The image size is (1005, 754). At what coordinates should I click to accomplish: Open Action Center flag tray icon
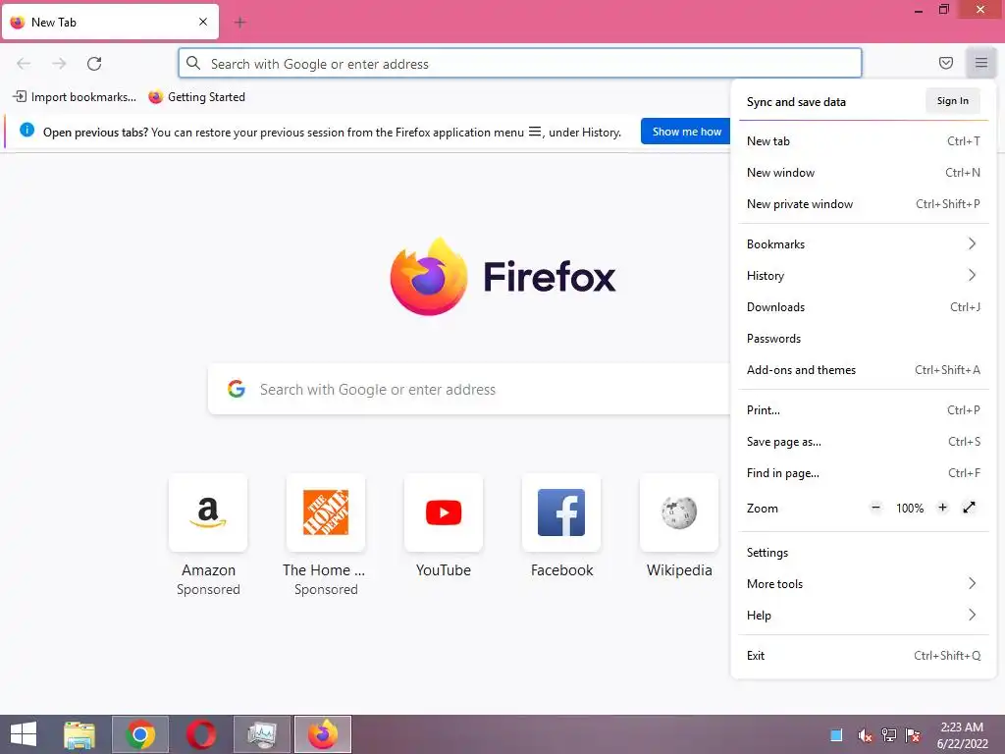tap(913, 735)
